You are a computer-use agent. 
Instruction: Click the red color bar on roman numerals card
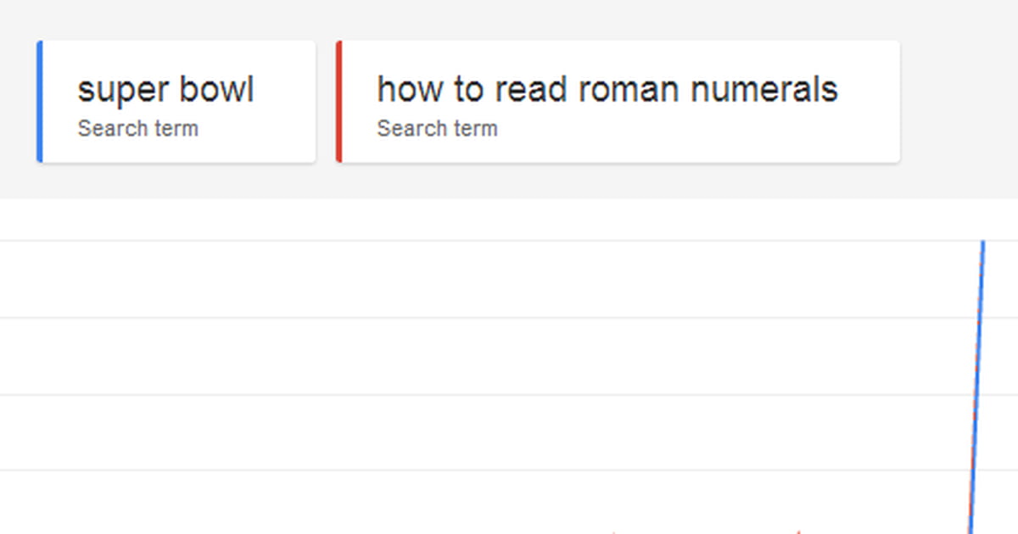tap(338, 101)
